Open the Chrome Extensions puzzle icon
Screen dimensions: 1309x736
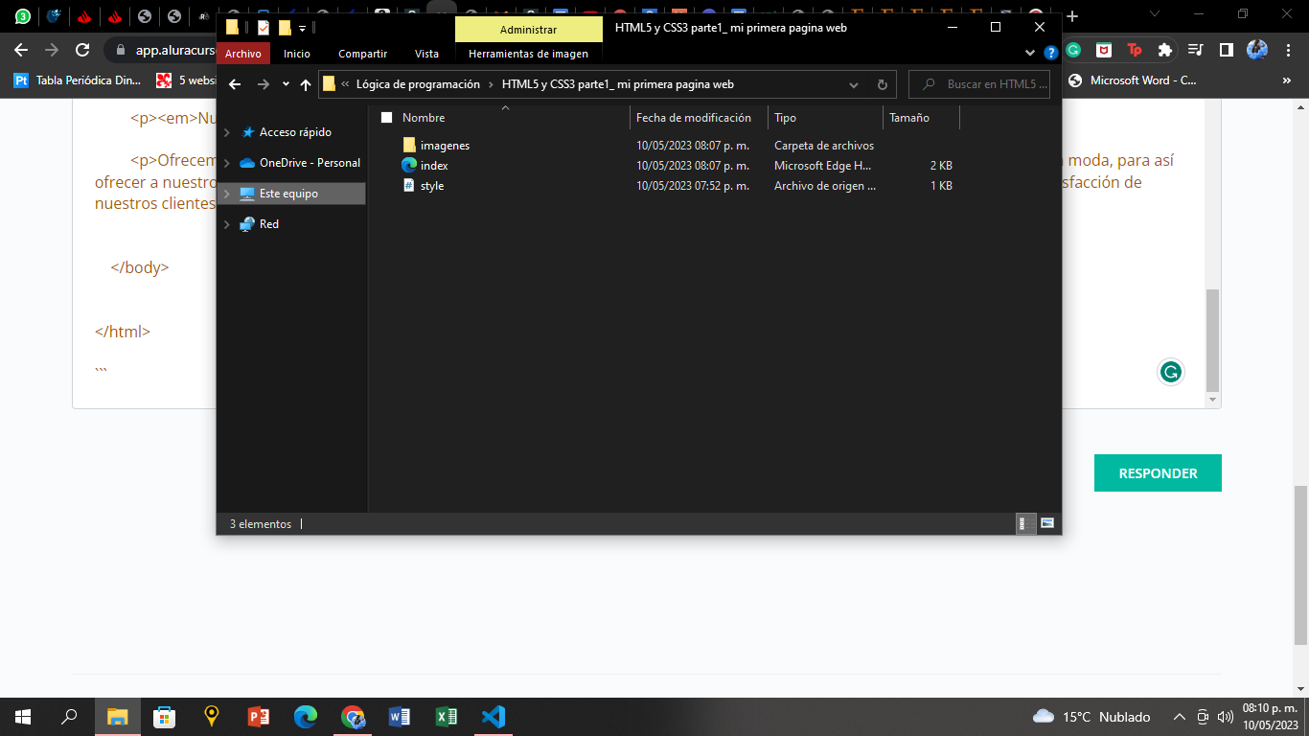pos(1165,50)
